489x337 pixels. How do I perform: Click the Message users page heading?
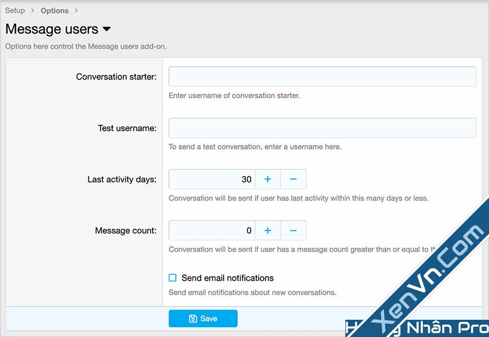(49, 29)
